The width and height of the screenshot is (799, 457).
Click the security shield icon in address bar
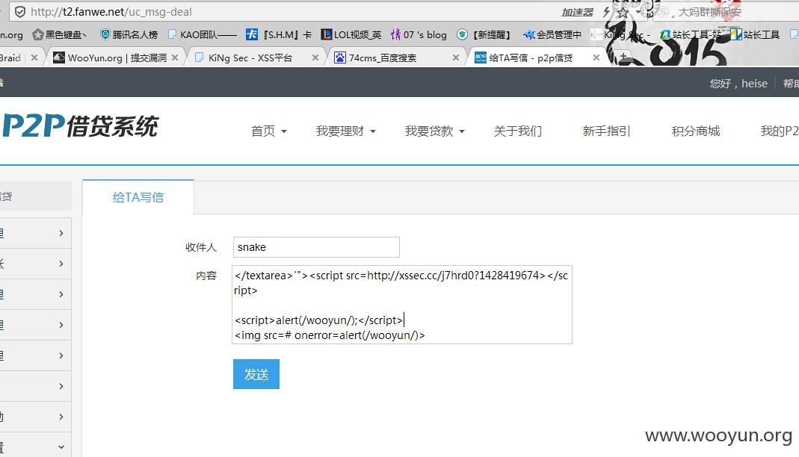20,12
